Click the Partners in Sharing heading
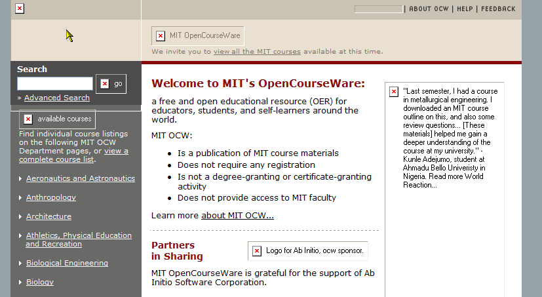The width and height of the screenshot is (542, 297). [177, 250]
